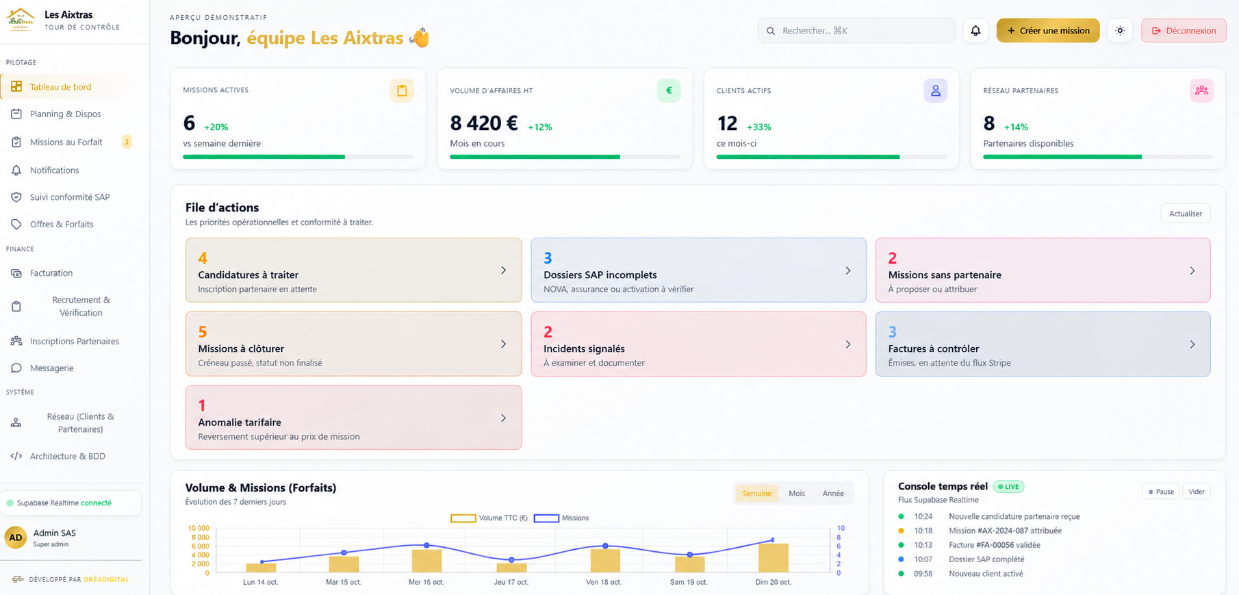Select the Semaine chart tab
Viewport: 1239px width, 595px height.
[x=757, y=493]
